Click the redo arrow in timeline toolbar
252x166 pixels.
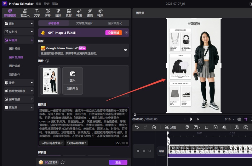pos(146,127)
